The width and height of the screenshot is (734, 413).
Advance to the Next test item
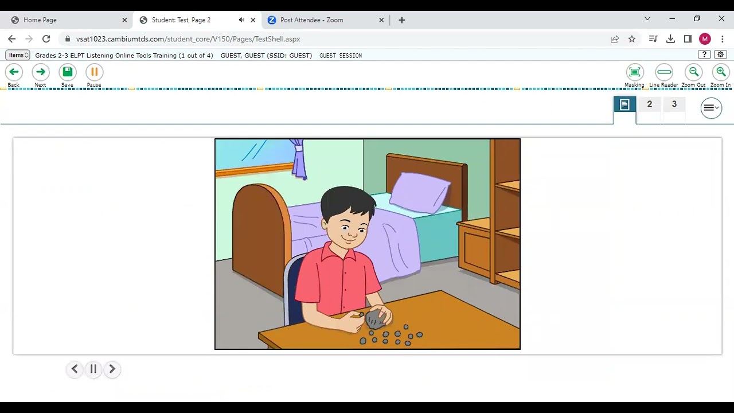click(x=40, y=72)
